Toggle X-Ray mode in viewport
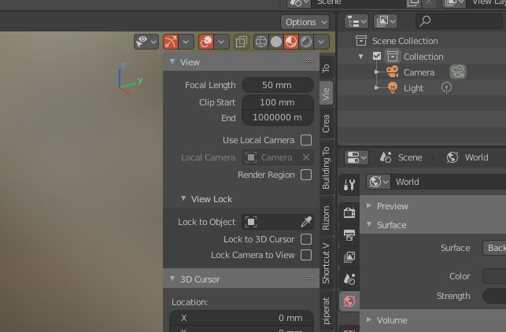The height and width of the screenshot is (332, 506). 242,42
